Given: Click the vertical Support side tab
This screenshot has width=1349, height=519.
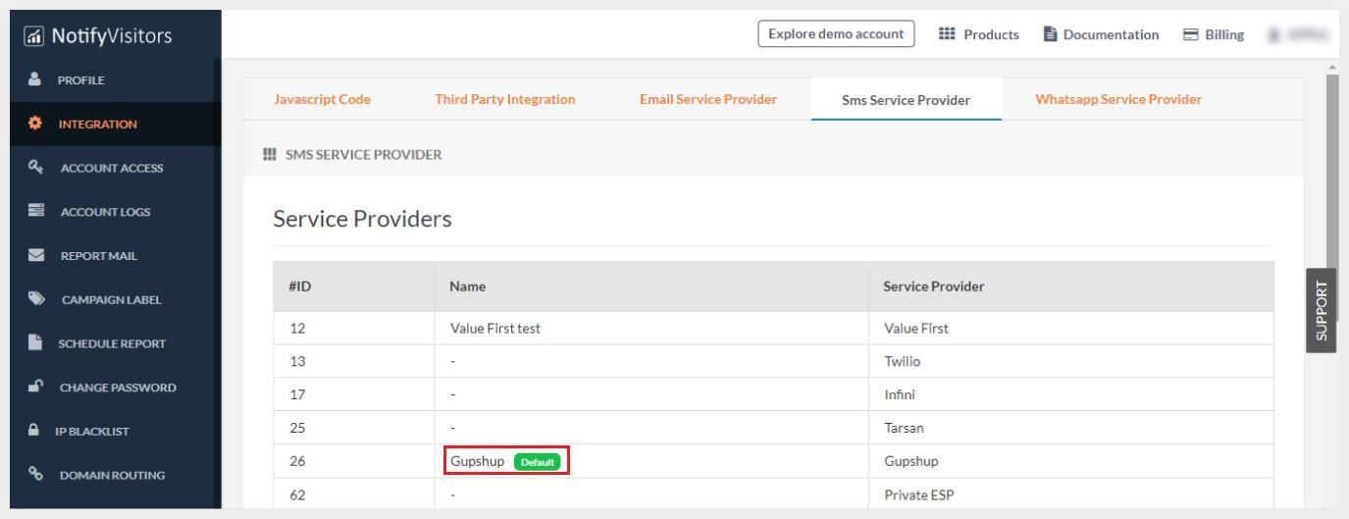Looking at the screenshot, I should tap(1327, 310).
